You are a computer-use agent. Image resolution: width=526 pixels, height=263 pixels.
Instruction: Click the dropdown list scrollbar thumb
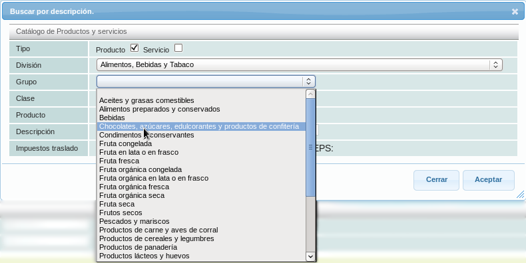tap(311, 147)
